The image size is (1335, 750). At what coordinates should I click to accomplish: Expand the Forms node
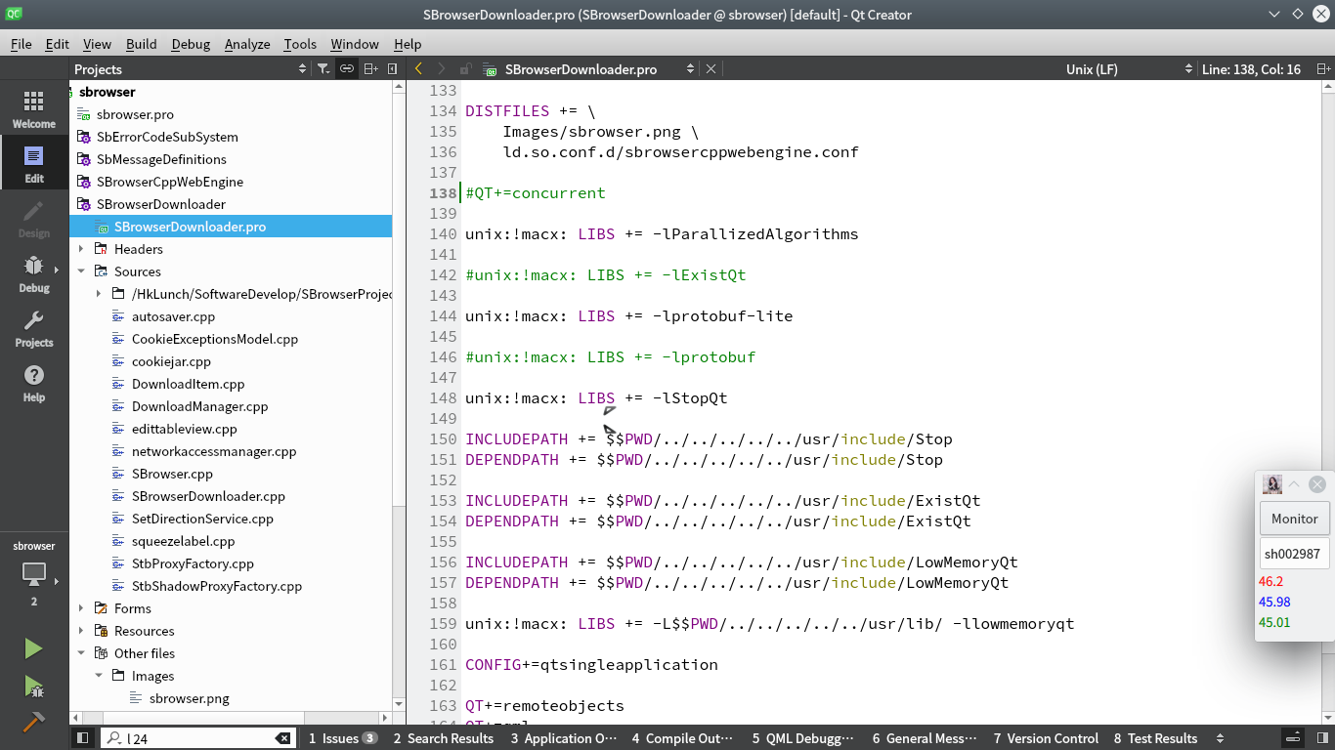[81, 608]
